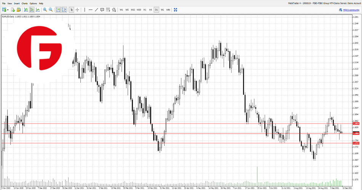Viewport: 362px width, 190px height.
Task: Open the Charts menu
Action: tap(24, 3)
